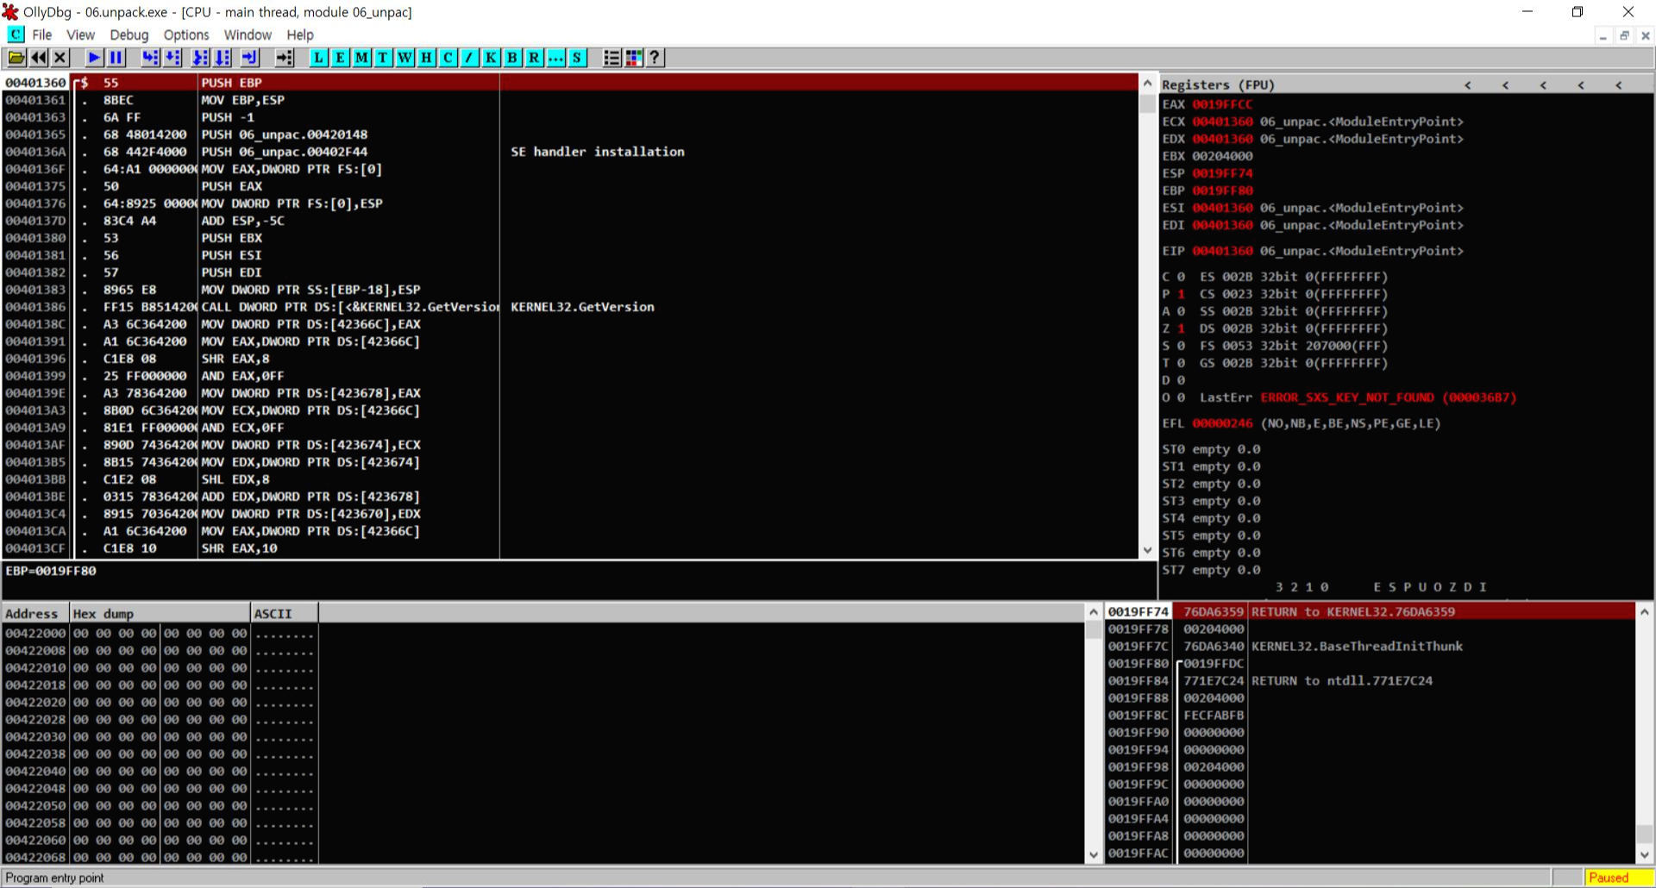Select EAX register value 0019FFCC
1656x888 pixels.
tap(1222, 104)
